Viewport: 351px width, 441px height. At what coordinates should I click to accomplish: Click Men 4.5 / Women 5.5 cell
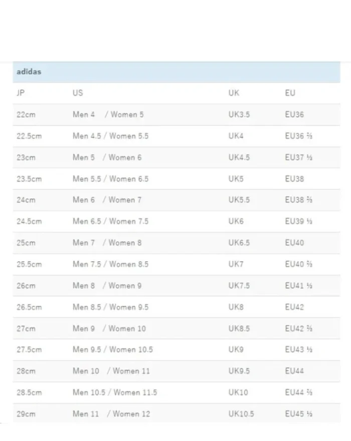point(111,136)
